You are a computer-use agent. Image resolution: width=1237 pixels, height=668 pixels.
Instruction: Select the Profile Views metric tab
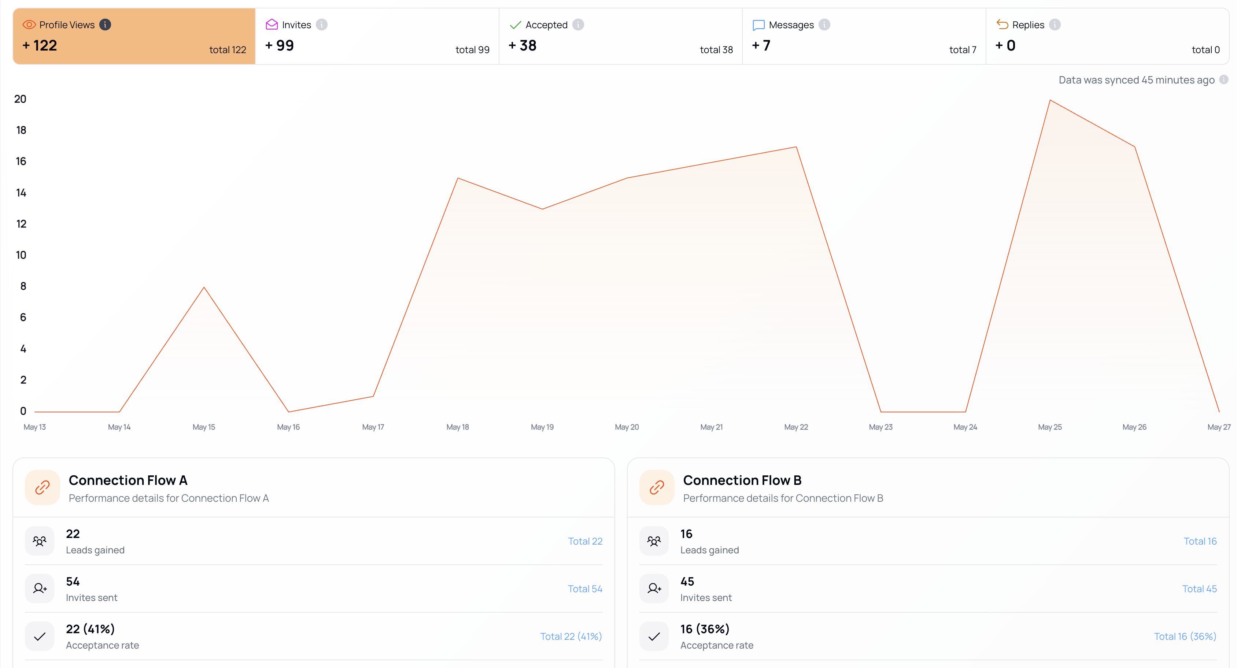pos(134,36)
